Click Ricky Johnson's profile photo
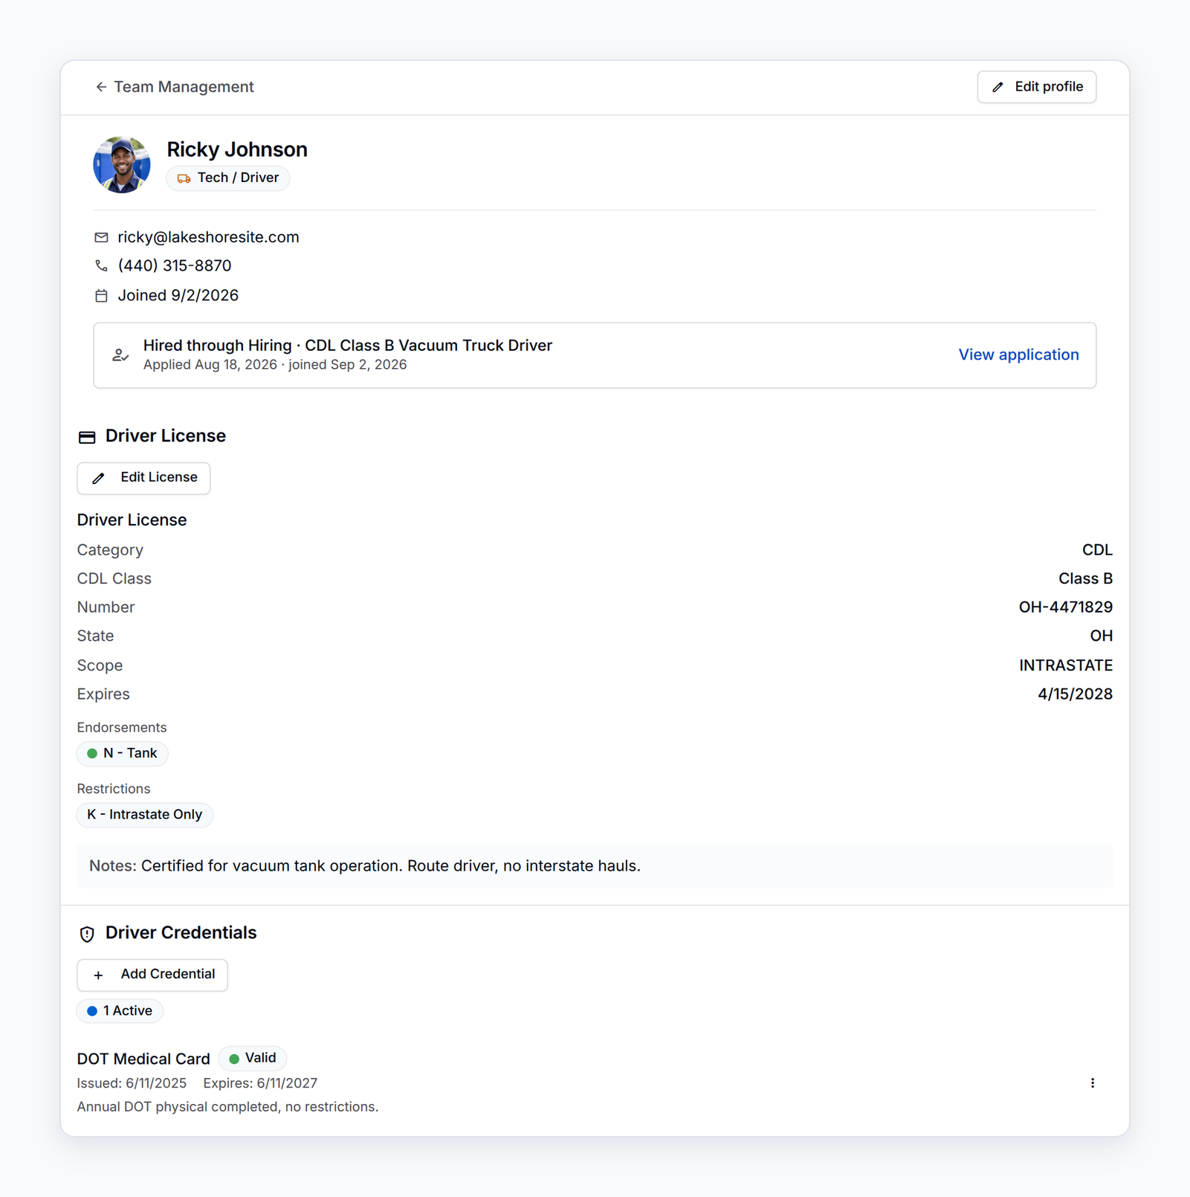 click(x=122, y=164)
